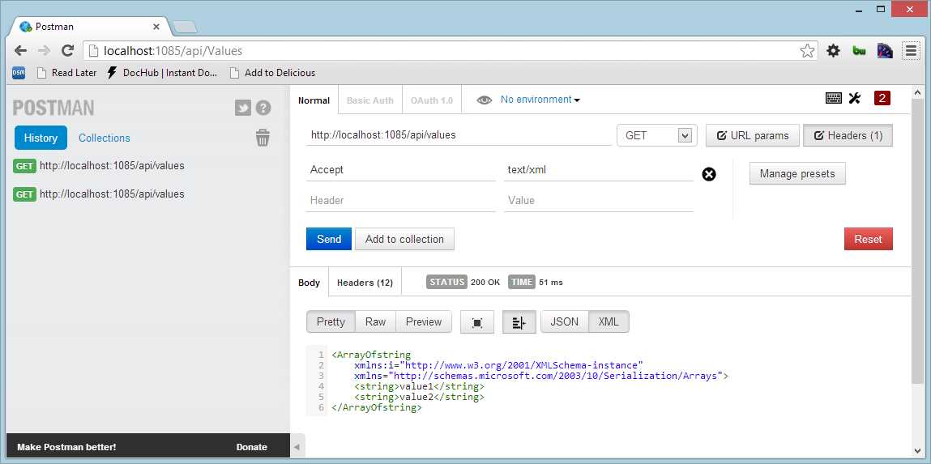Show the History tab in sidebar
Screen dimensions: 931x464
coord(41,138)
